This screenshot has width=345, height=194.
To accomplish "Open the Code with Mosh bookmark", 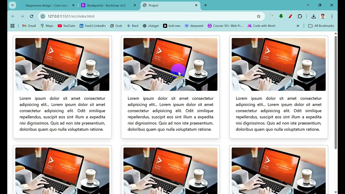I will (x=261, y=26).
